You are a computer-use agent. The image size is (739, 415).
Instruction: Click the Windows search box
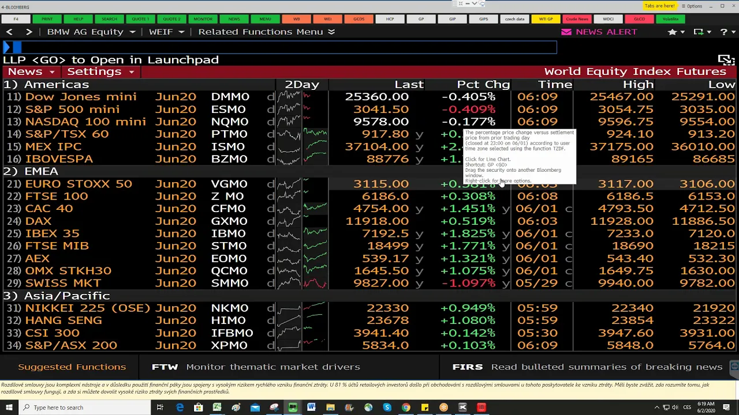(84, 408)
